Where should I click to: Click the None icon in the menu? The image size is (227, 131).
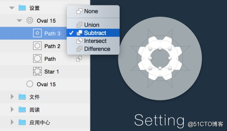click(x=79, y=11)
